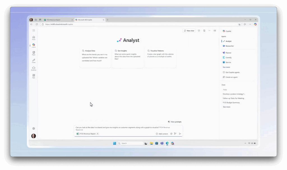Click Get Copilot agents

click(231, 72)
